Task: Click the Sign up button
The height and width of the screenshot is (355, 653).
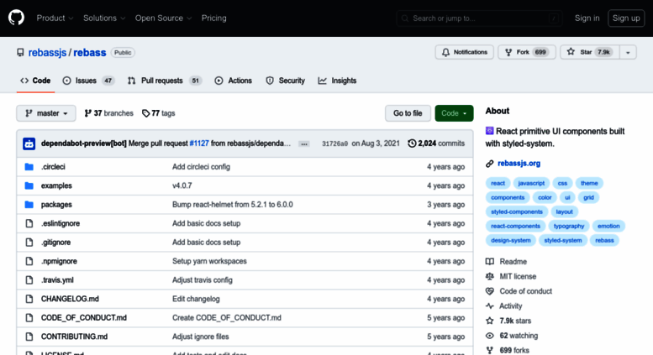Action: (x=626, y=18)
